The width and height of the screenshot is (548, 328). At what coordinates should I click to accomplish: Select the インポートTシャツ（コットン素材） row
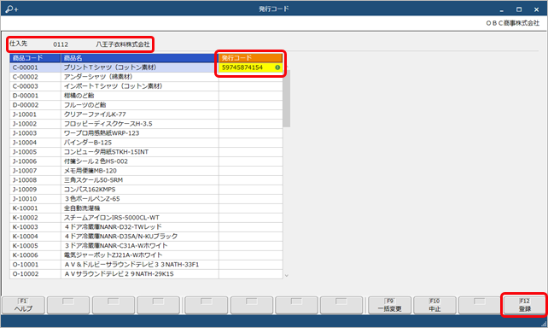pos(146,86)
